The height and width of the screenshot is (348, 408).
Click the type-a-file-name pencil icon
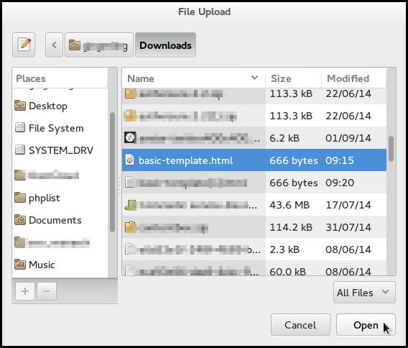pyautogui.click(x=24, y=45)
